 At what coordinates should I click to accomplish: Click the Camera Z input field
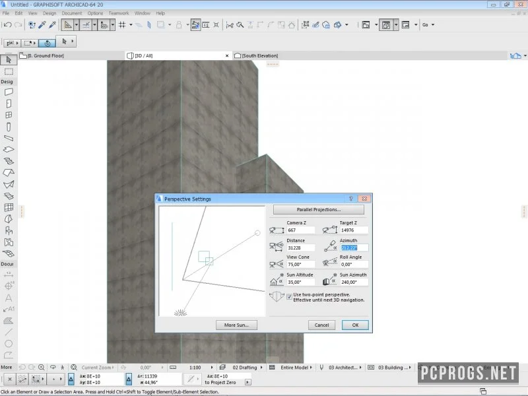point(301,230)
